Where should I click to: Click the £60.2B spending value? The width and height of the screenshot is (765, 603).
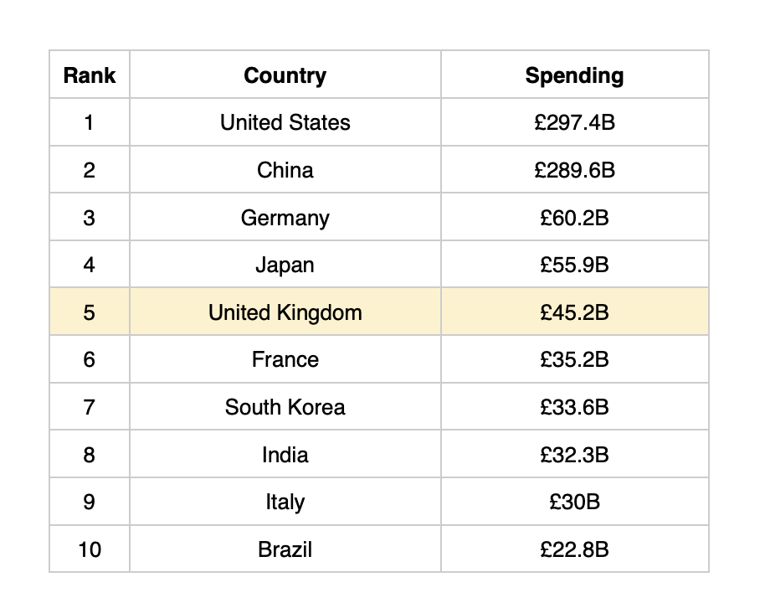click(574, 218)
